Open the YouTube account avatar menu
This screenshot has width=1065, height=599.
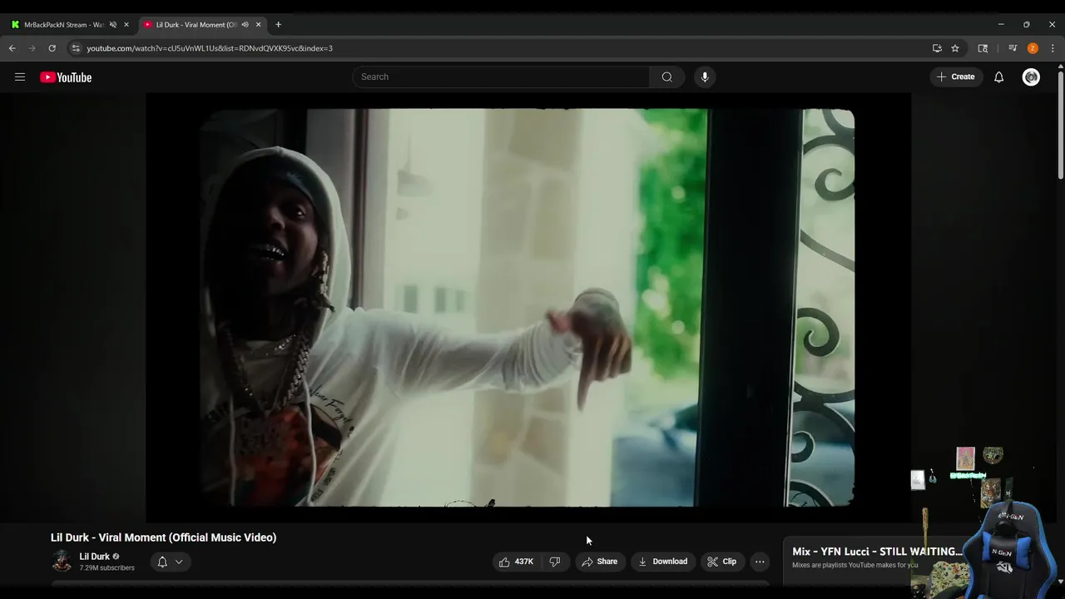click(1031, 77)
